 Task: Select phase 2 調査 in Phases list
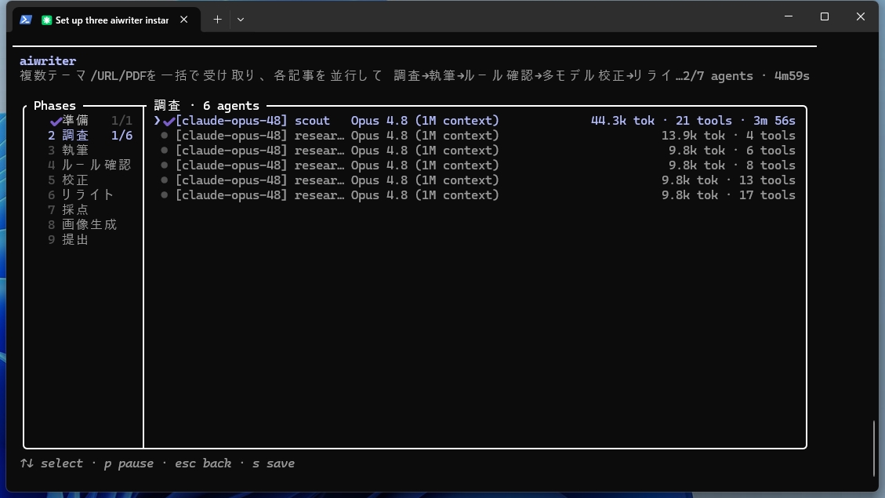click(90, 136)
